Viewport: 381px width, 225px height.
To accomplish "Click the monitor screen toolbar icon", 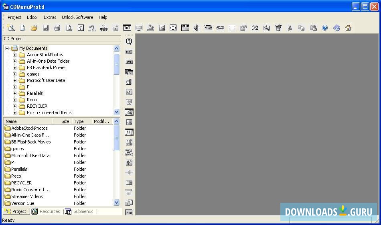I will coord(139,28).
